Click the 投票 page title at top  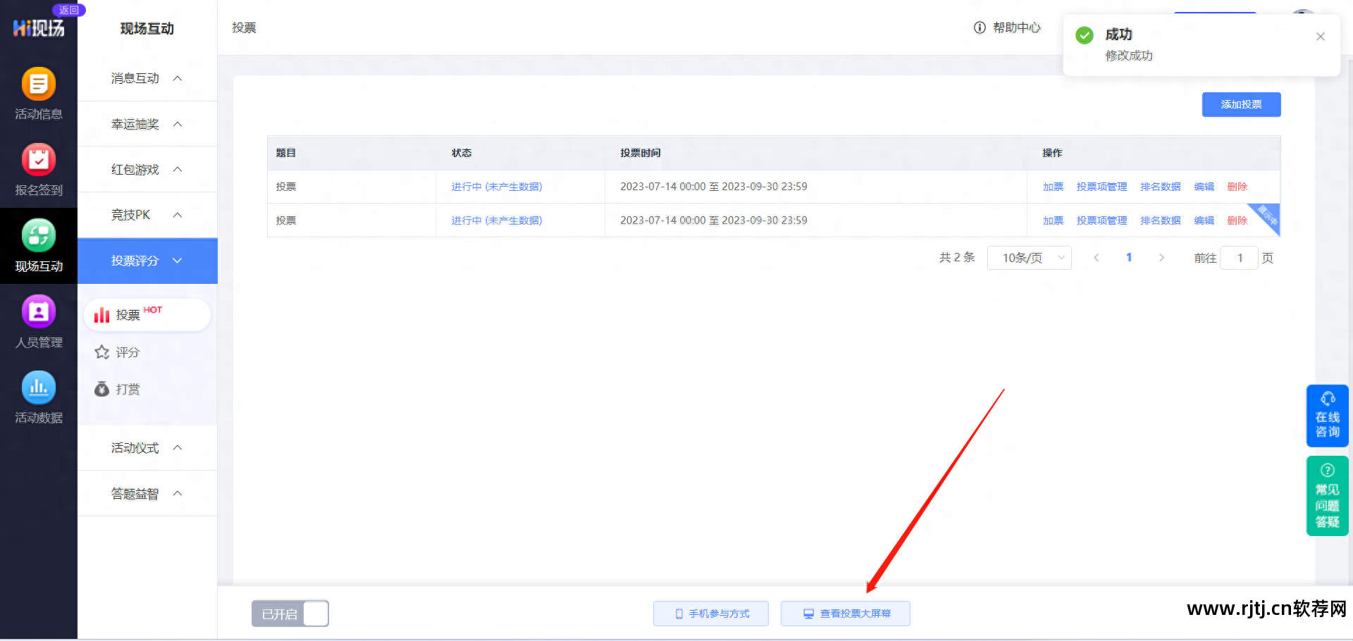(x=244, y=27)
